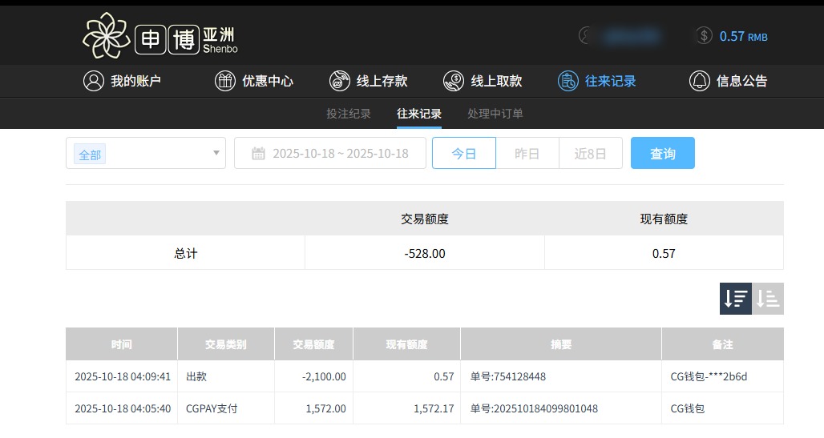Click the calendar icon in date field
The width and height of the screenshot is (824, 438).
click(258, 154)
